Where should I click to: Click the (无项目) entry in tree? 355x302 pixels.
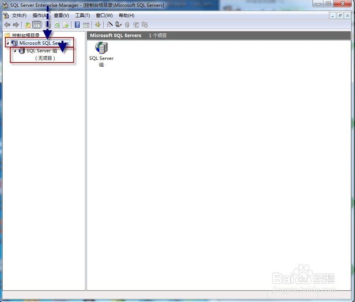[x=45, y=58]
